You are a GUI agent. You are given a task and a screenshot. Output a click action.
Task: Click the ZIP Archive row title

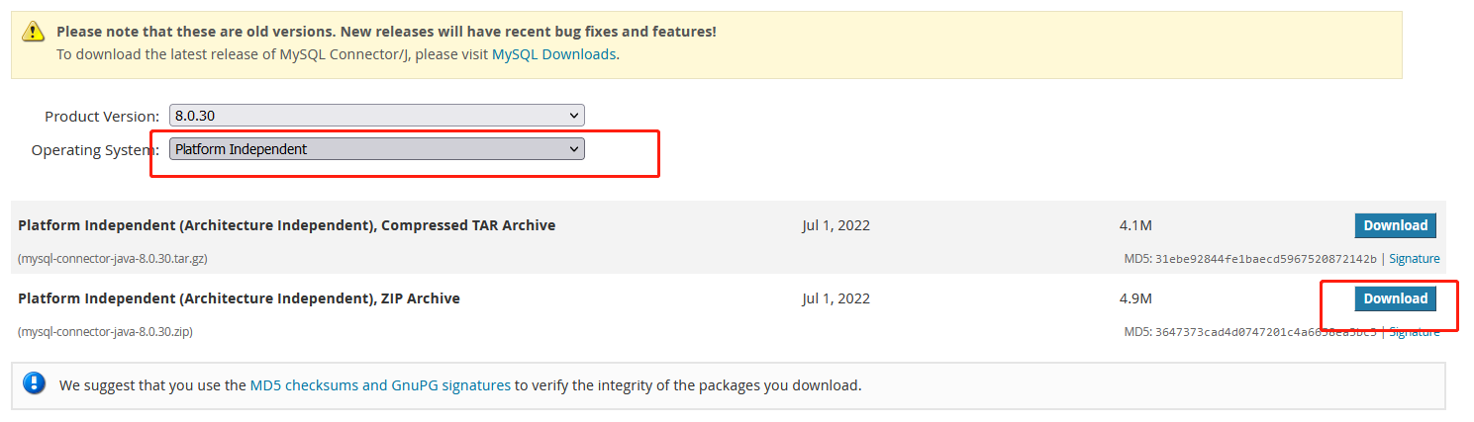pyautogui.click(x=239, y=298)
